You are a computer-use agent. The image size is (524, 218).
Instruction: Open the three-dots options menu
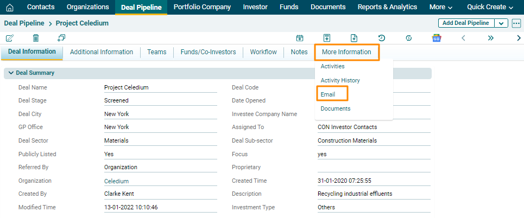[x=516, y=23]
